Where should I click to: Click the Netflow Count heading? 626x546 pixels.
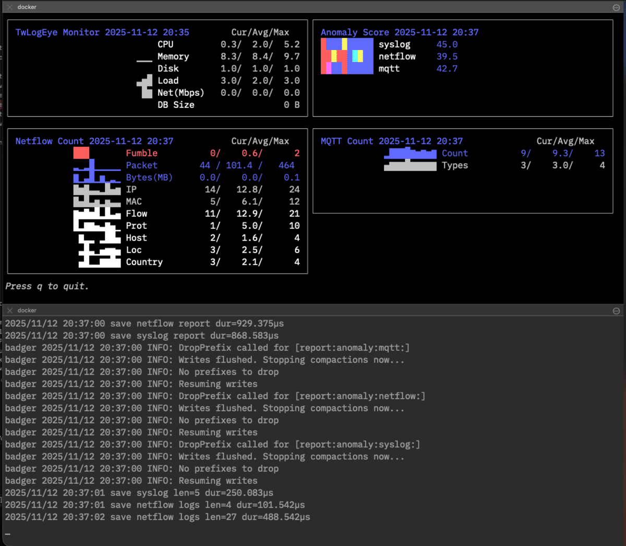pyautogui.click(x=94, y=141)
